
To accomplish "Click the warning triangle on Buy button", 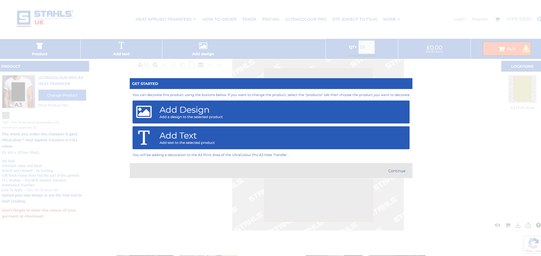I will click(x=526, y=49).
